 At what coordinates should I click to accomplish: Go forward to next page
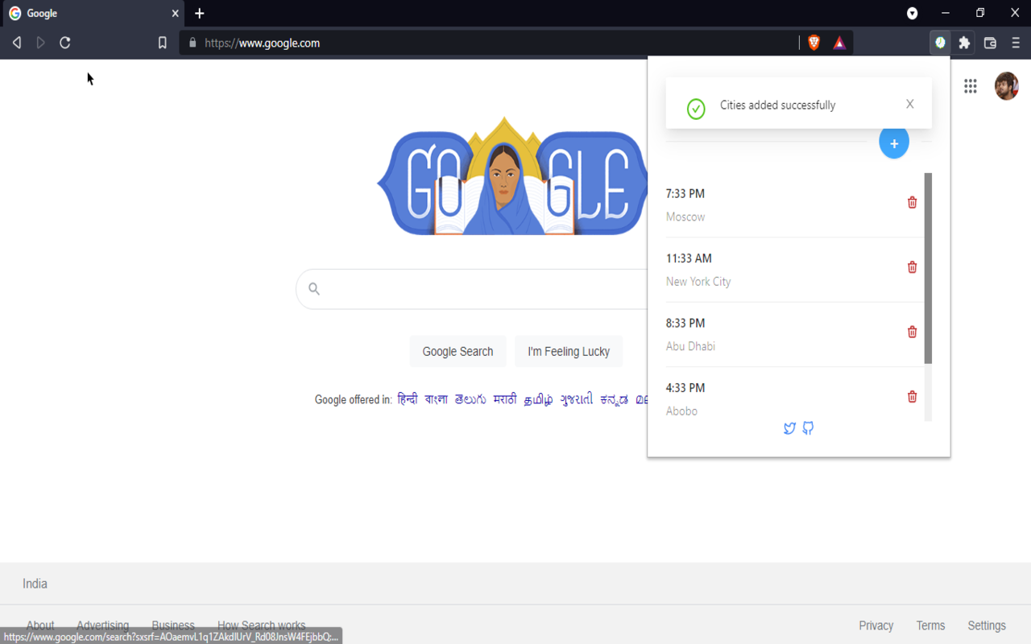click(40, 43)
